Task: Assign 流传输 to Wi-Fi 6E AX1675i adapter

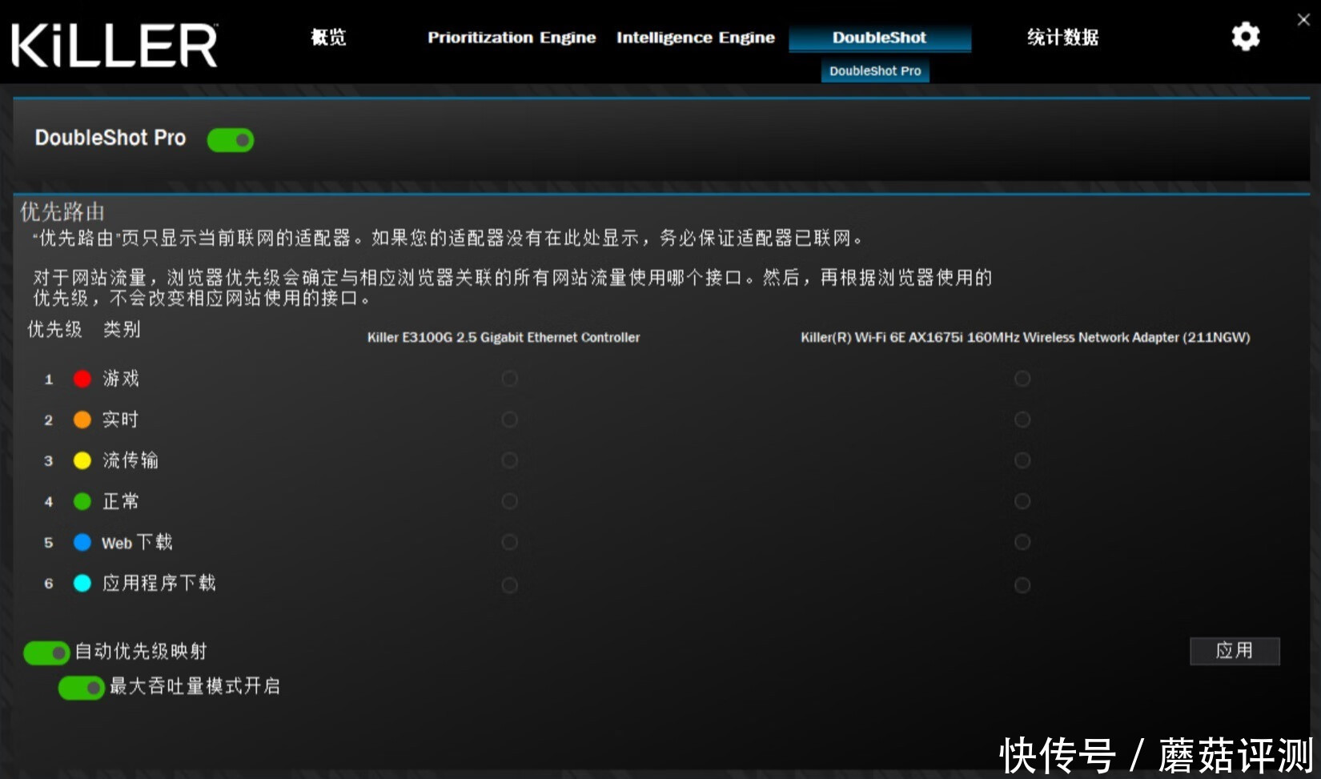Action: [x=1022, y=460]
